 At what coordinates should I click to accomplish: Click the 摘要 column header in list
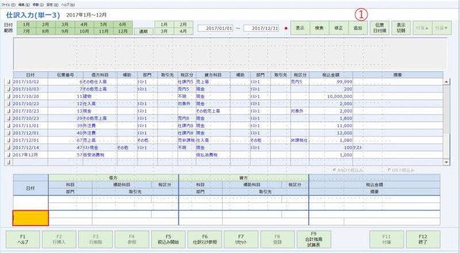click(x=398, y=75)
